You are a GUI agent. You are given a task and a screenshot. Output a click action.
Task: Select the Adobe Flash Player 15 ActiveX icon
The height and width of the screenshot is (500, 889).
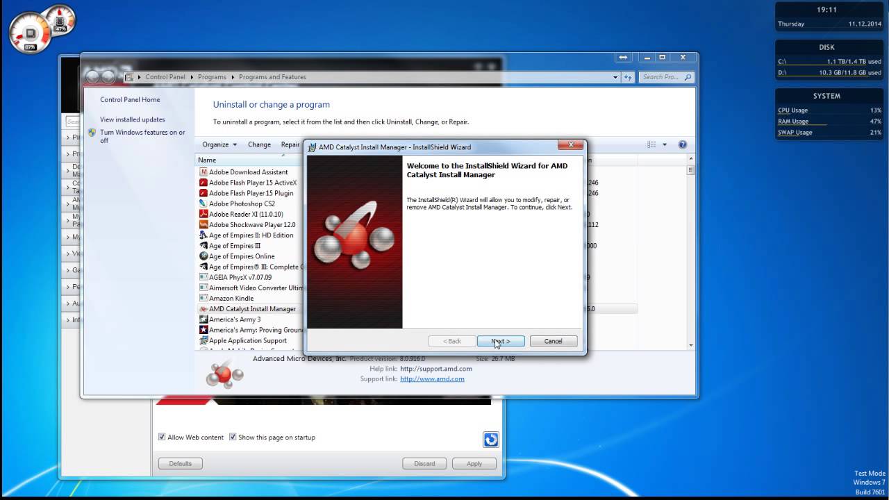coord(203,183)
